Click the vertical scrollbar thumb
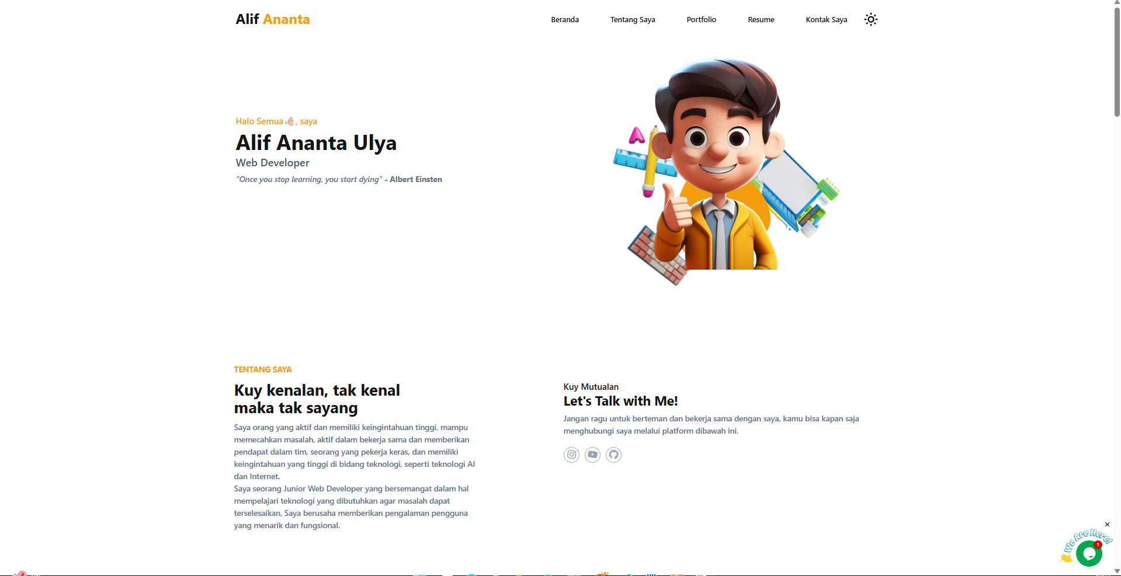This screenshot has height=576, width=1121. click(1116, 62)
